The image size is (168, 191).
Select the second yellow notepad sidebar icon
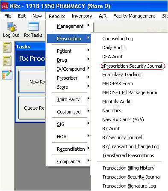(x=7, y=61)
